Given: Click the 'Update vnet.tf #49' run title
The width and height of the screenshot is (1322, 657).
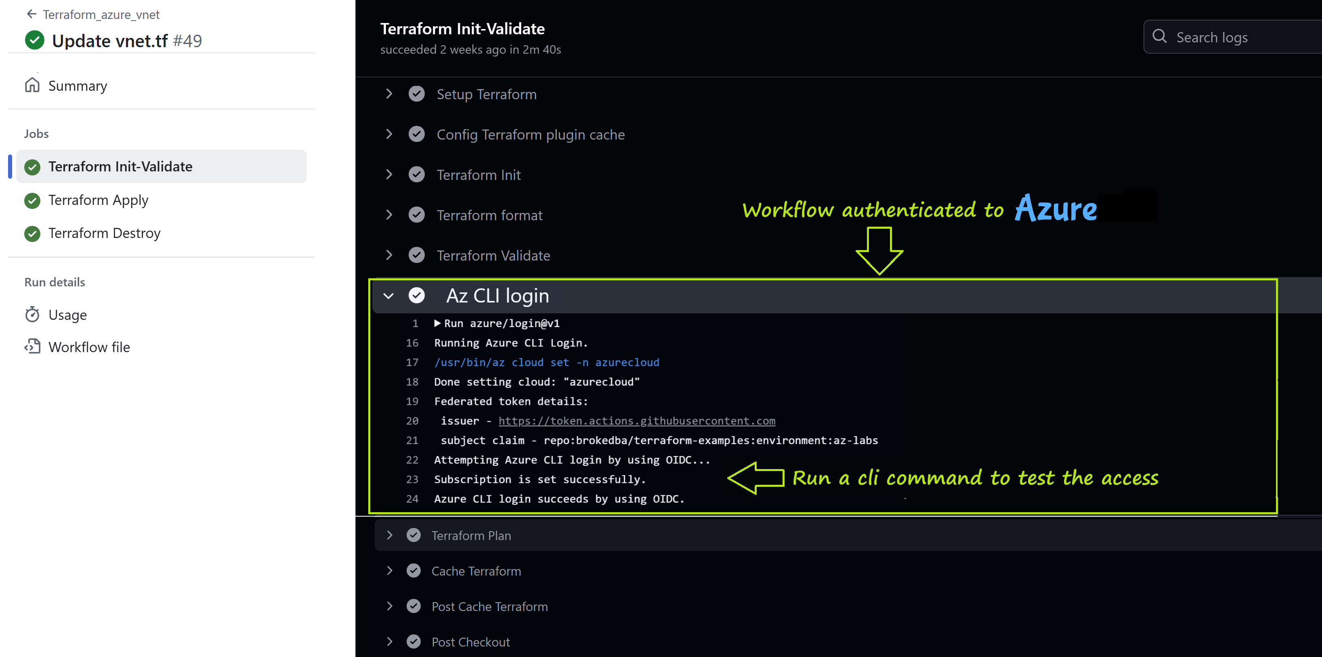Looking at the screenshot, I should coord(127,40).
